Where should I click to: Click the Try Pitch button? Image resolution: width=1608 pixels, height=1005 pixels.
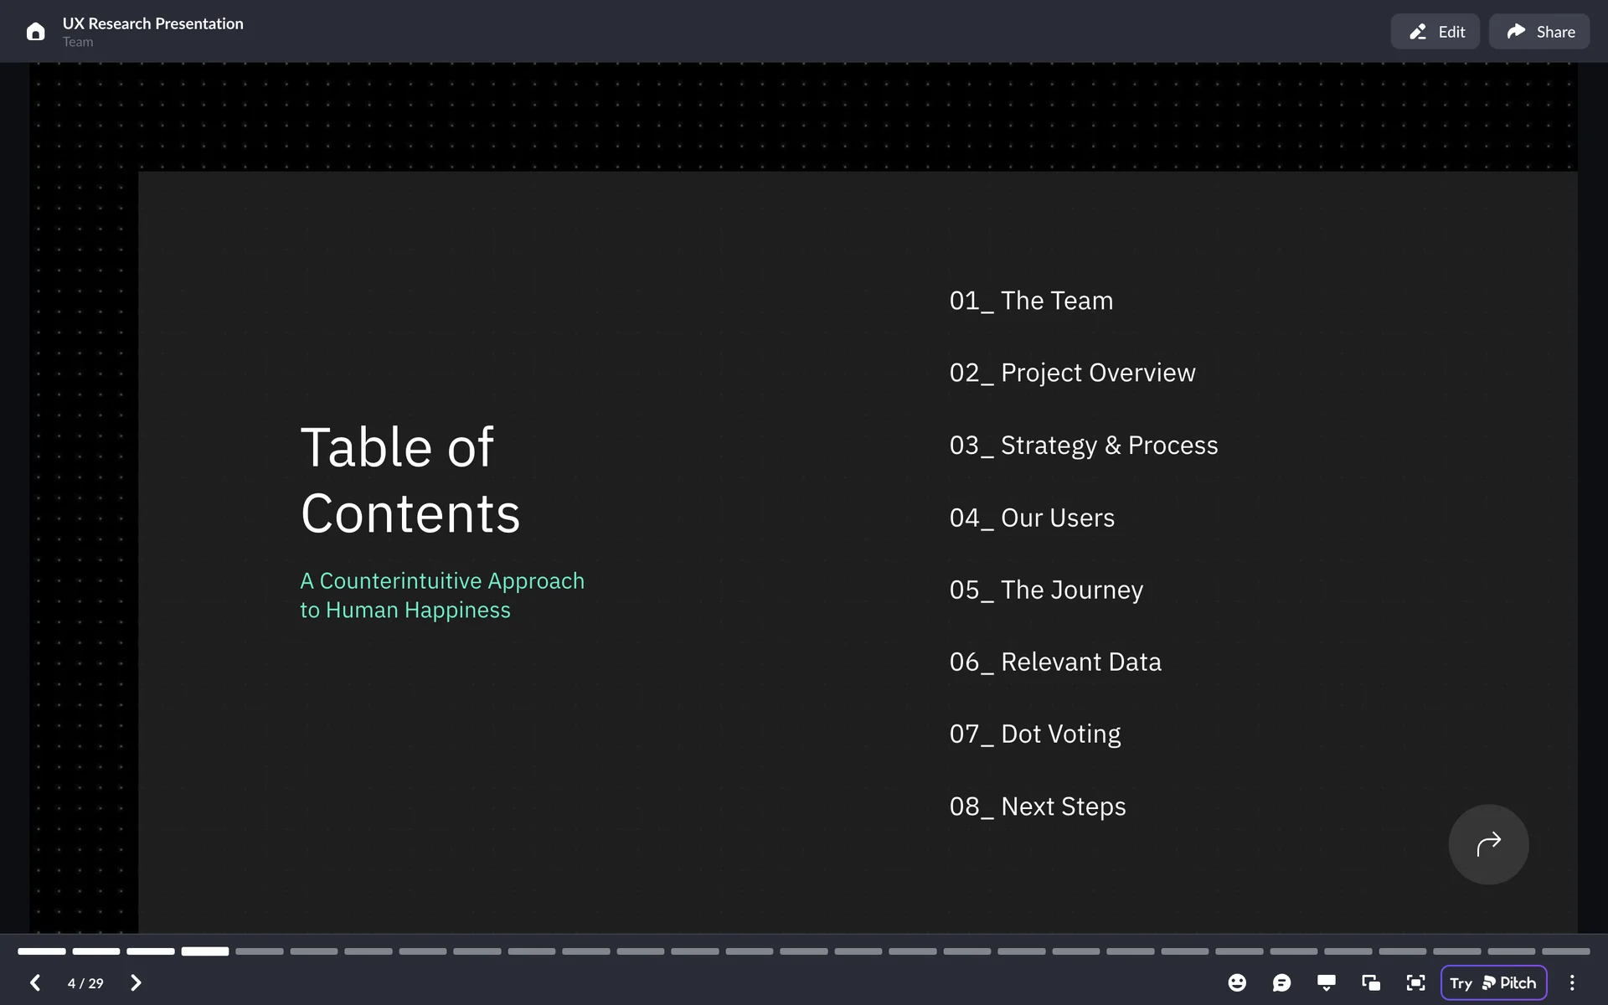1493,982
